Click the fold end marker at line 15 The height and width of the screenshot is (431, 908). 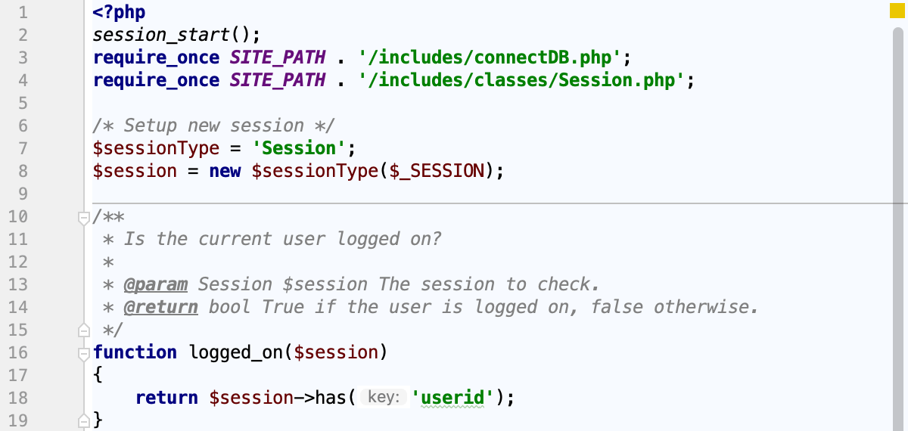point(84,330)
